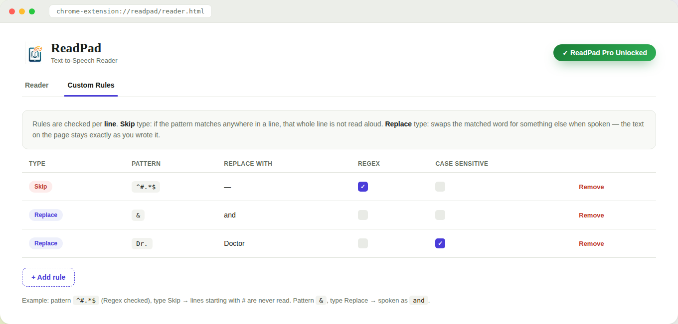
Task: Click the + Add rule button
Action: point(48,277)
